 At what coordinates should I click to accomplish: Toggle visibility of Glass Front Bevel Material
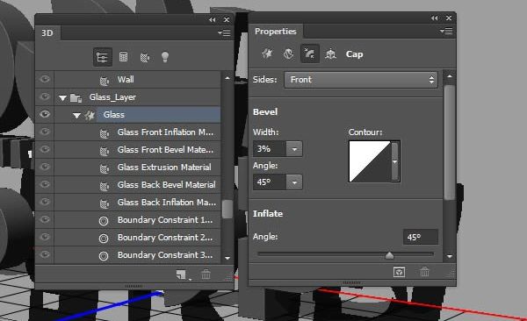pos(45,149)
